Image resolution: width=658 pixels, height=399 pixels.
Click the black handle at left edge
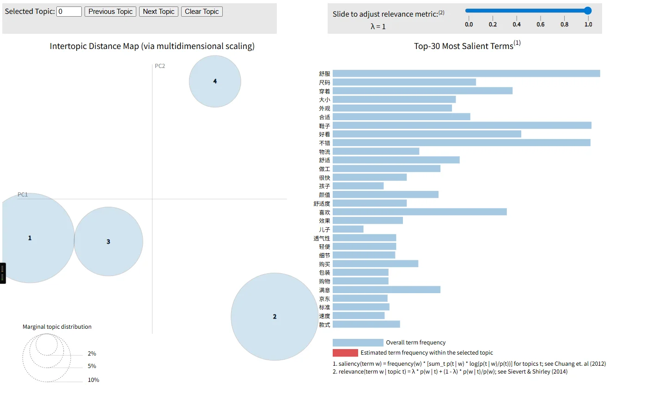coord(3,273)
